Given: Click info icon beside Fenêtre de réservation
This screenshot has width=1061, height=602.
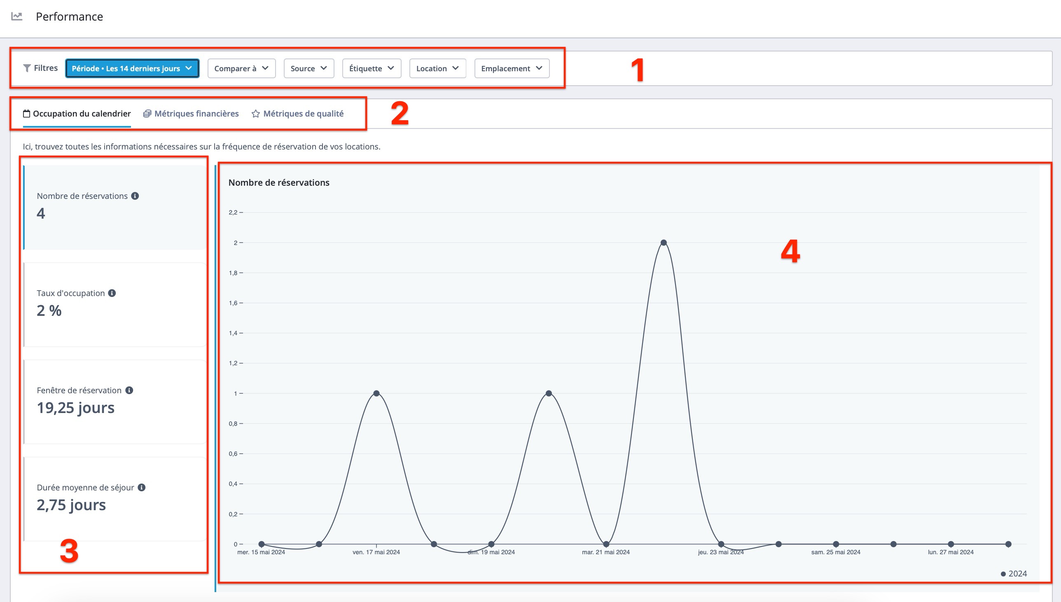Looking at the screenshot, I should tap(129, 390).
